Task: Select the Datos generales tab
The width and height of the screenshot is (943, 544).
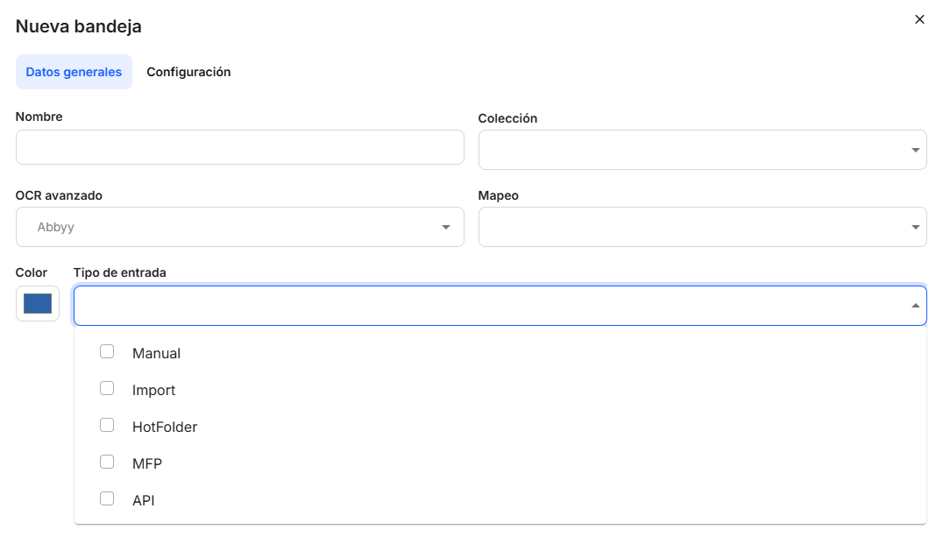Action: pyautogui.click(x=74, y=72)
